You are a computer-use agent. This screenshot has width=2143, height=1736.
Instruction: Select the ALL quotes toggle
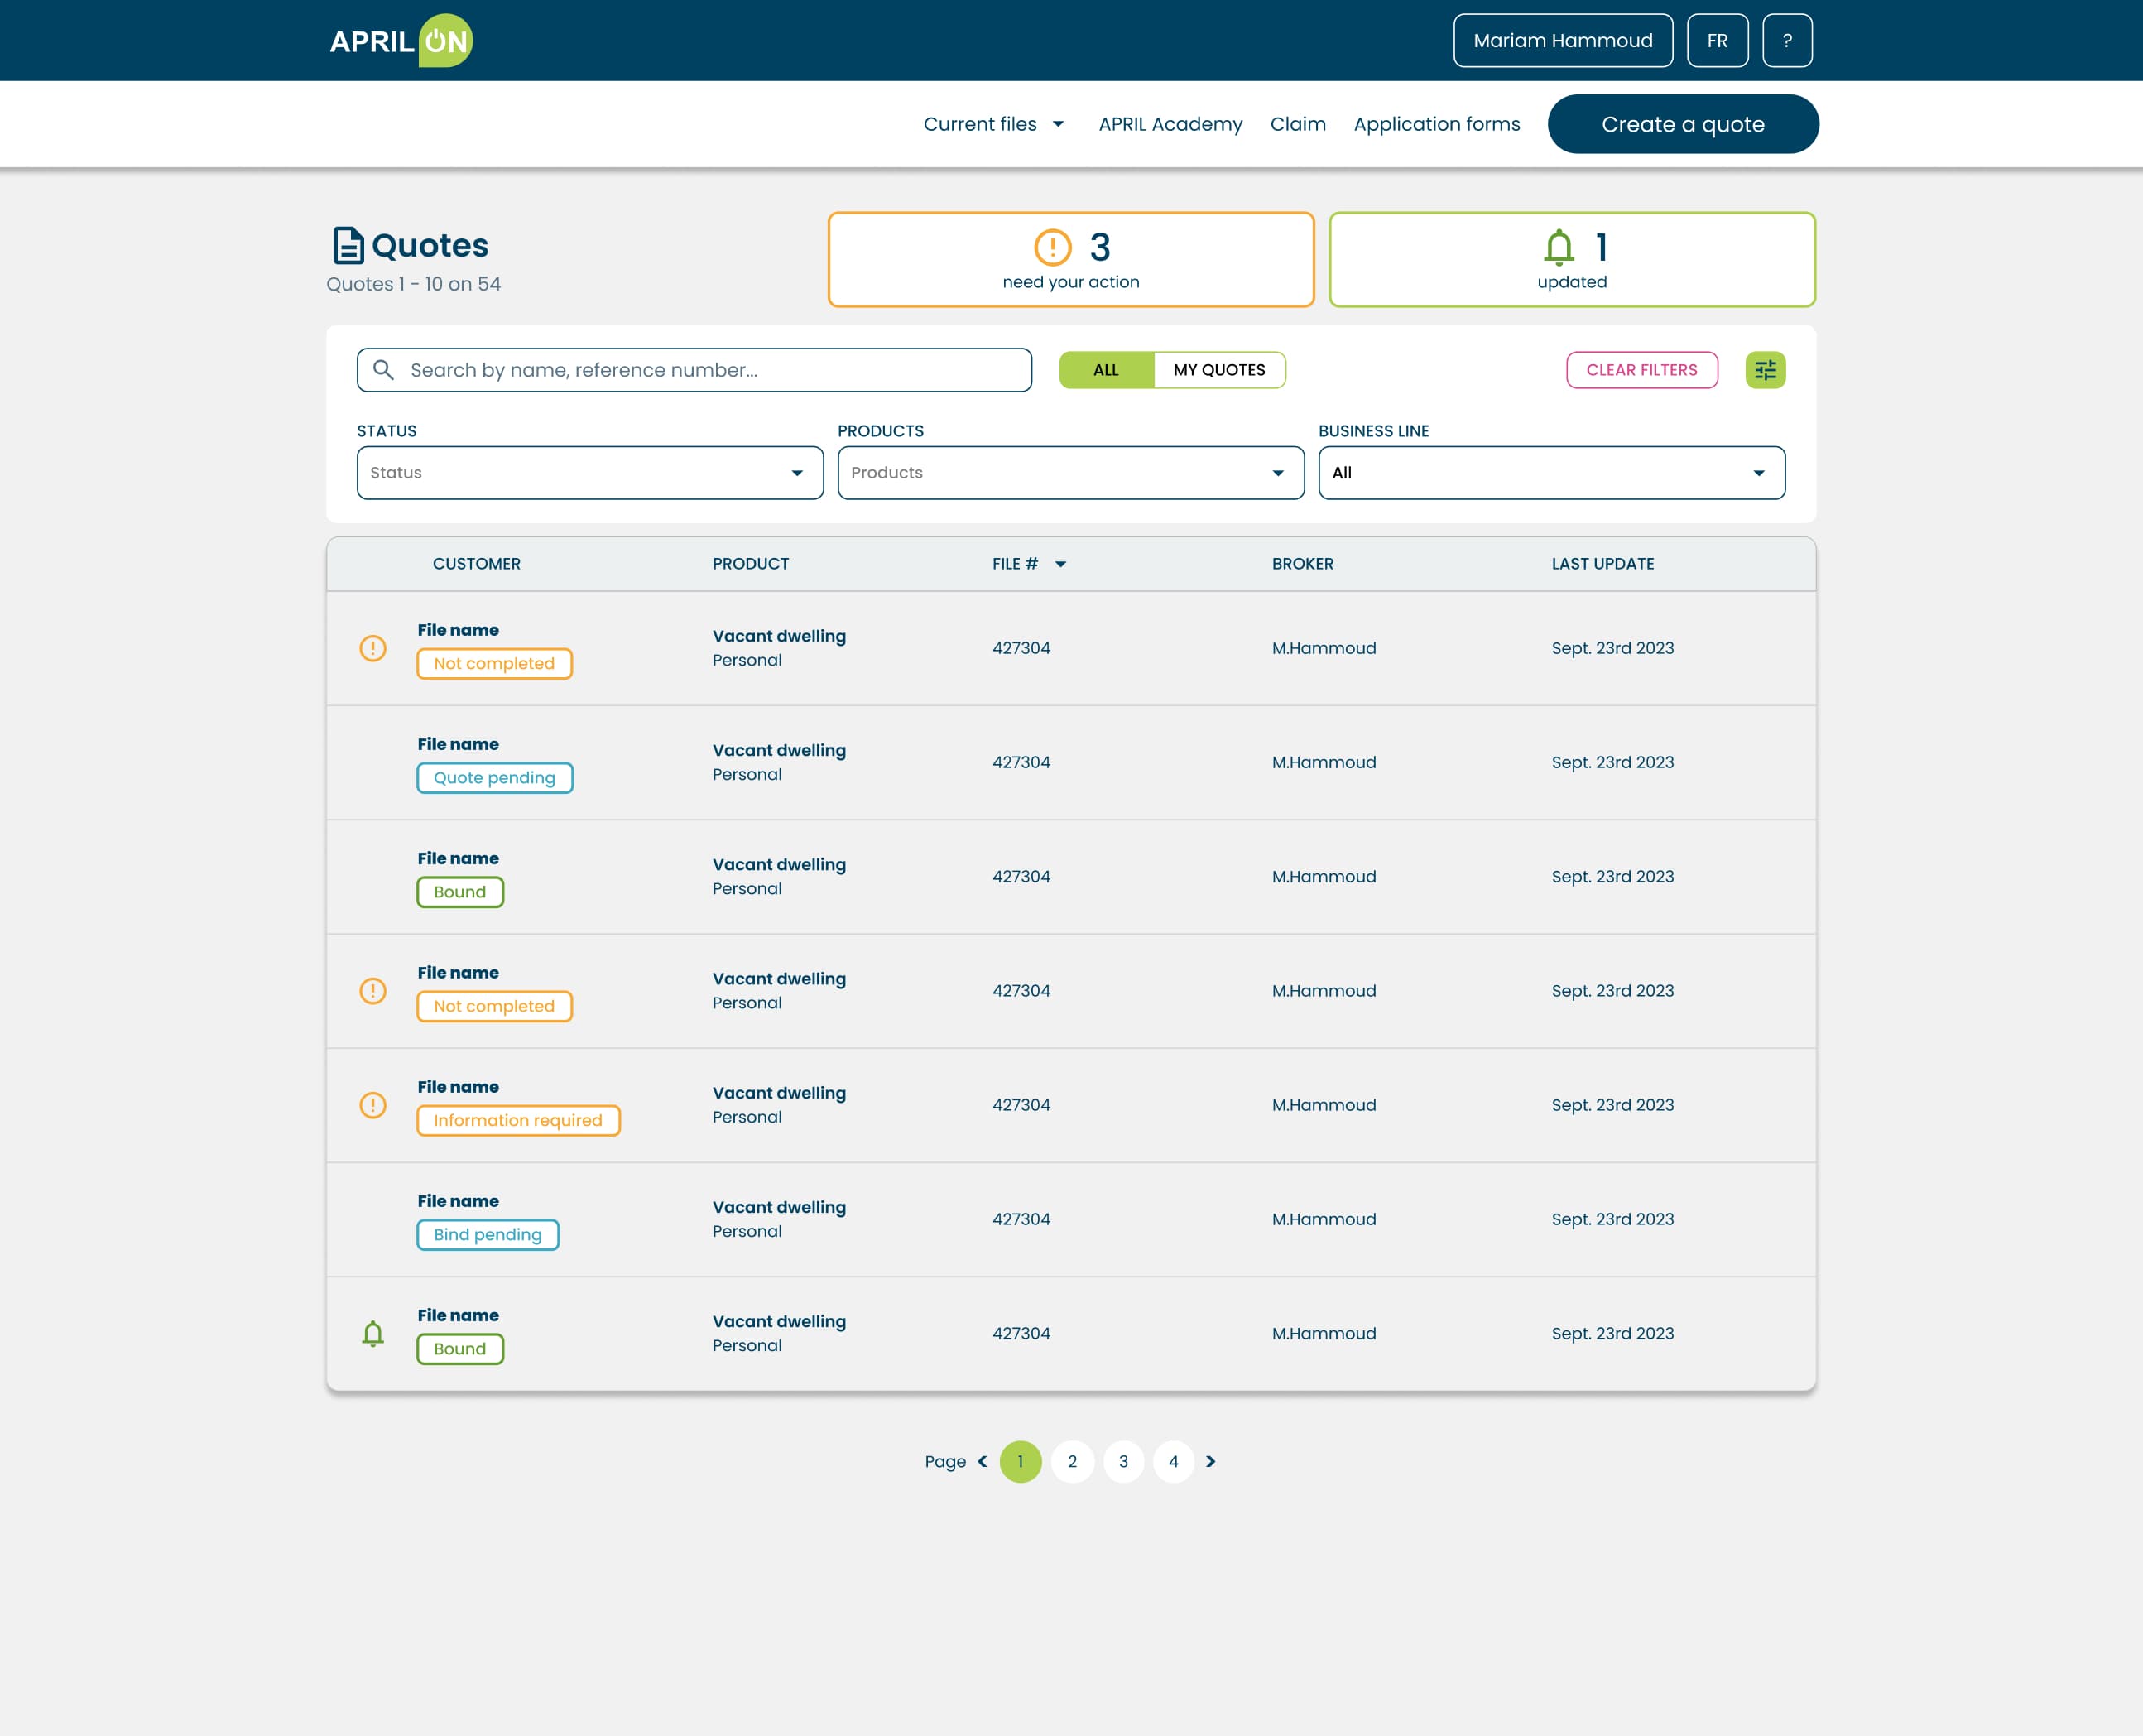(x=1106, y=370)
